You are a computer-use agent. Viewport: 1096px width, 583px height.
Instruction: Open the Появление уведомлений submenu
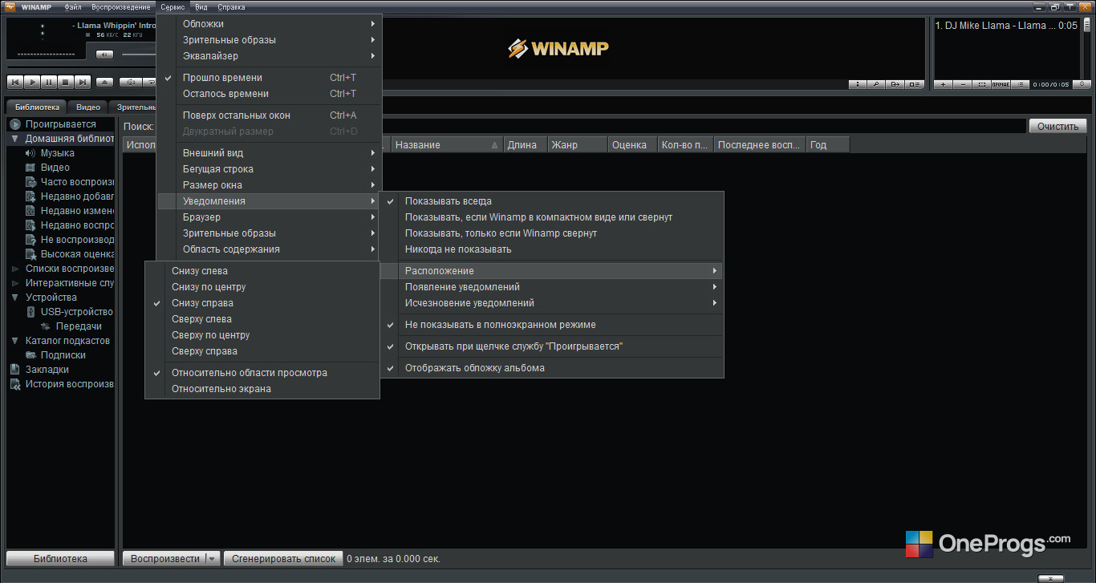coord(552,287)
